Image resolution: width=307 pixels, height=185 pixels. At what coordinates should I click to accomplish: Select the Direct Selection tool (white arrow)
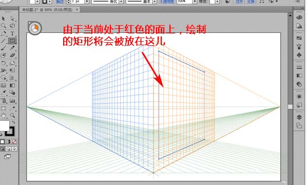point(12,18)
